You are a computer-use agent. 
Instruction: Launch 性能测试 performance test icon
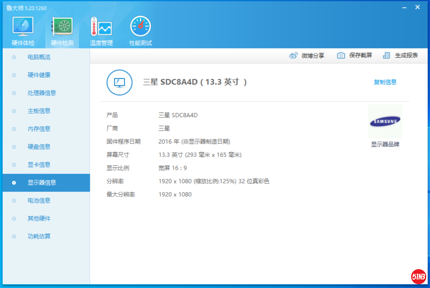[141, 27]
